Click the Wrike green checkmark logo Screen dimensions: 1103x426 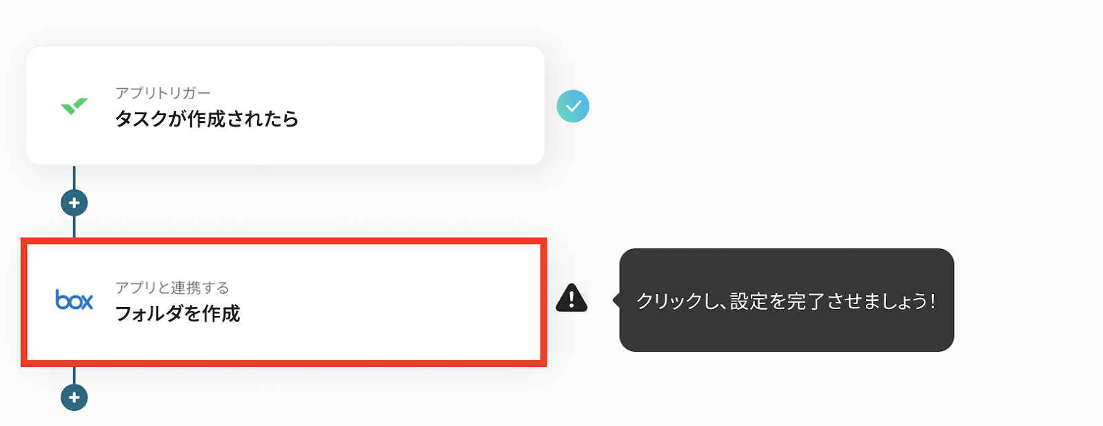(74, 106)
